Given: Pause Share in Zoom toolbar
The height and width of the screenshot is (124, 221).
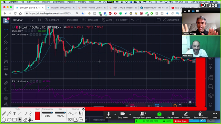Looking at the screenshot, I should pyautogui.click(x=173, y=115).
